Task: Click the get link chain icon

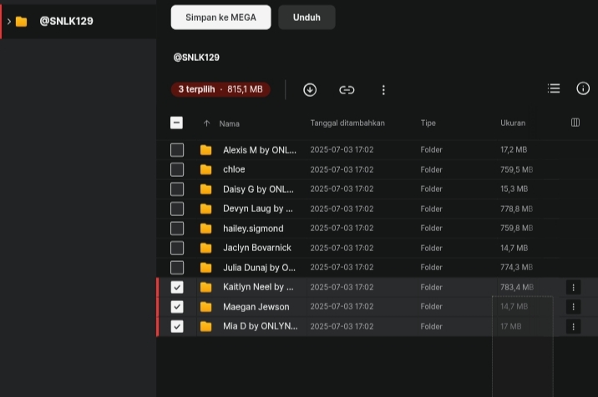Action: (x=347, y=90)
